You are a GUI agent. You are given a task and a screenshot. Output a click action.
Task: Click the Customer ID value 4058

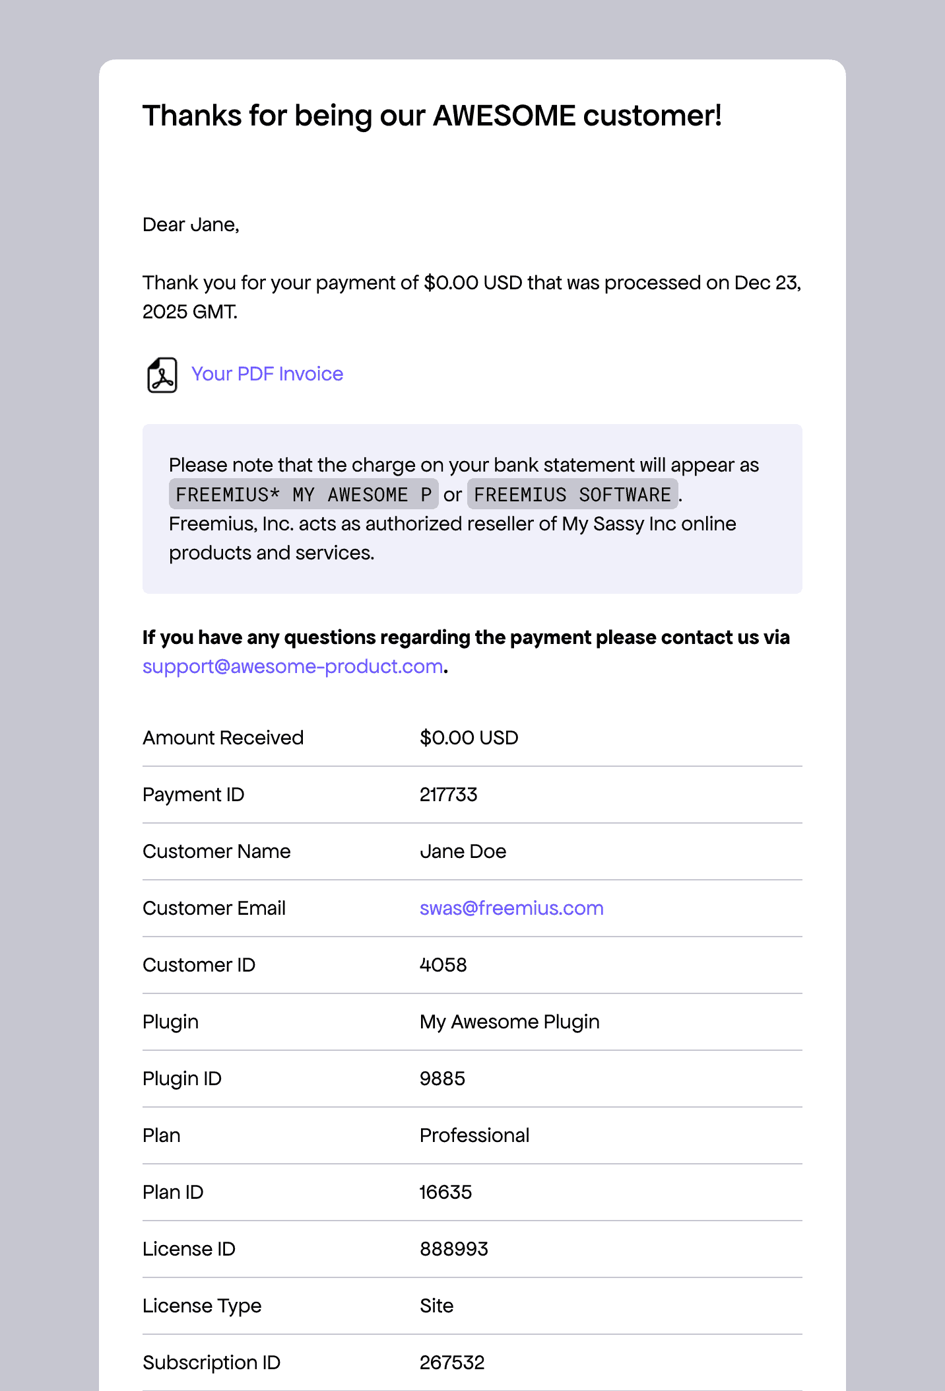coord(443,965)
